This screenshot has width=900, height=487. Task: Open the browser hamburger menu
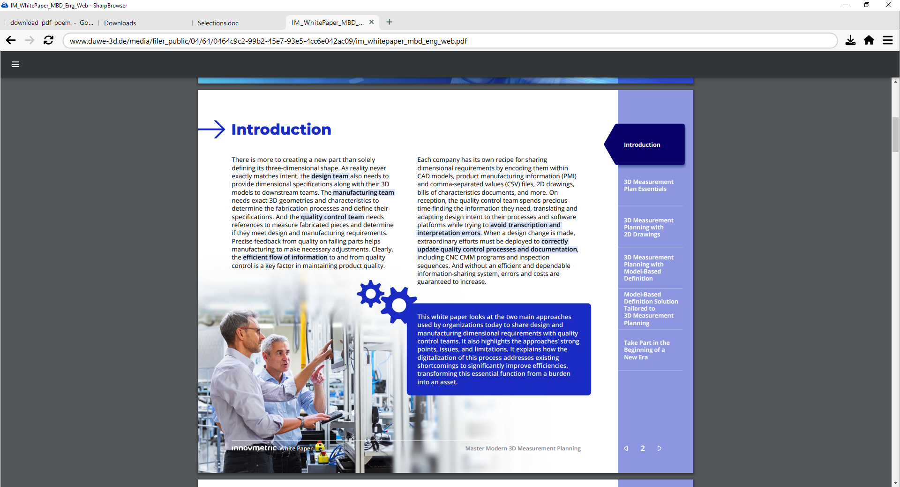[888, 40]
